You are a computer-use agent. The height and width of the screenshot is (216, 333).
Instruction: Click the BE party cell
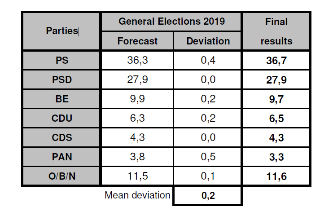point(61,99)
